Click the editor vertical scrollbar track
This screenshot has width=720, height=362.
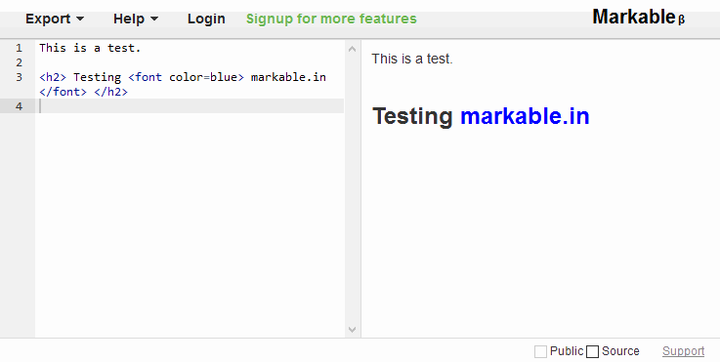click(x=353, y=189)
